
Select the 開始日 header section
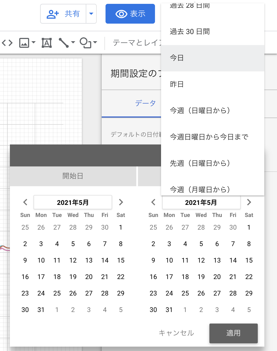(73, 176)
